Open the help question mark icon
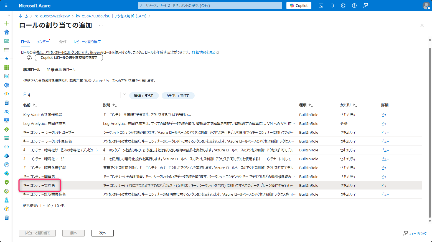The height and width of the screenshot is (242, 432). (354, 6)
